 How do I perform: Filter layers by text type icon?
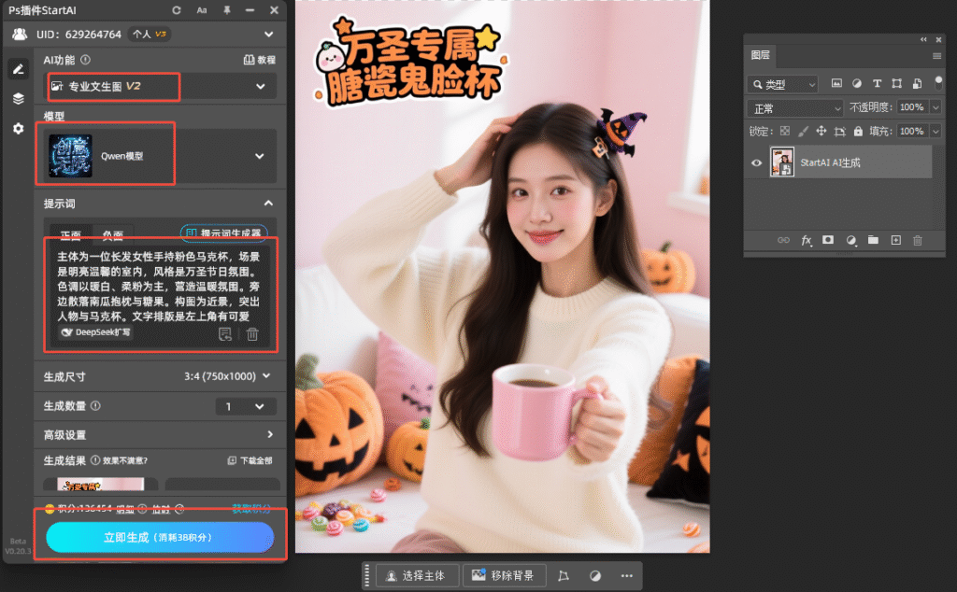pos(877,84)
